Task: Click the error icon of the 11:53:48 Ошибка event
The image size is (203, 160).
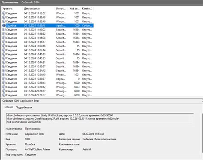Action: (x=4, y=26)
